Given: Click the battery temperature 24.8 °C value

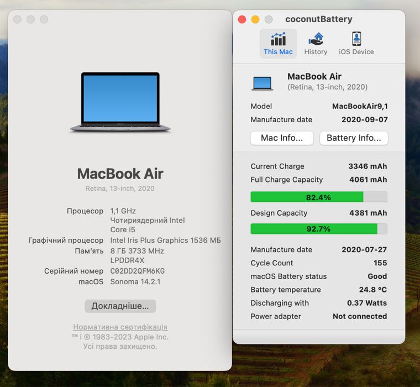Looking at the screenshot, I should pos(373,290).
